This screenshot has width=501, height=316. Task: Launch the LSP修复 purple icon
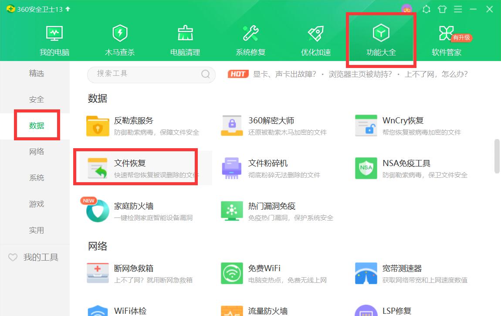[366, 310]
